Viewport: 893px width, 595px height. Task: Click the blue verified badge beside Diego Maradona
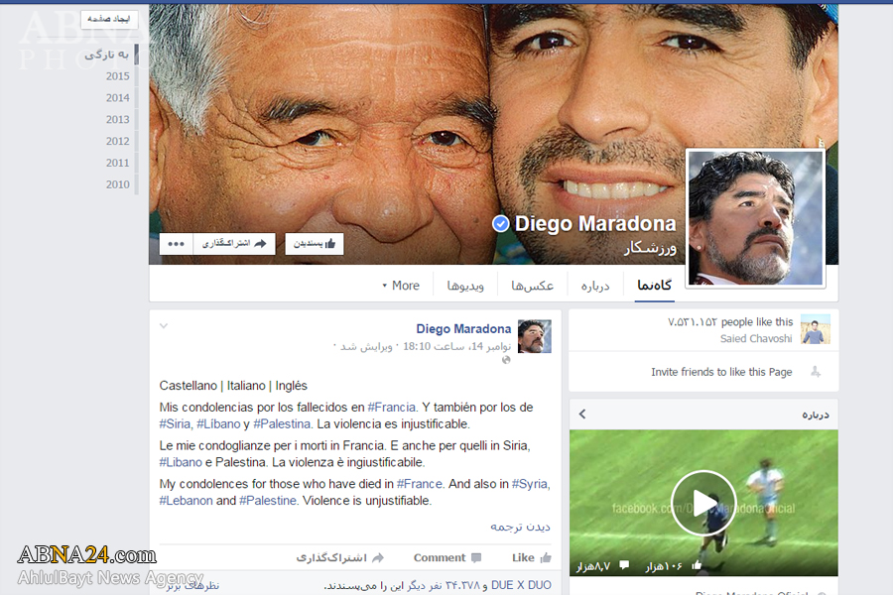501,224
